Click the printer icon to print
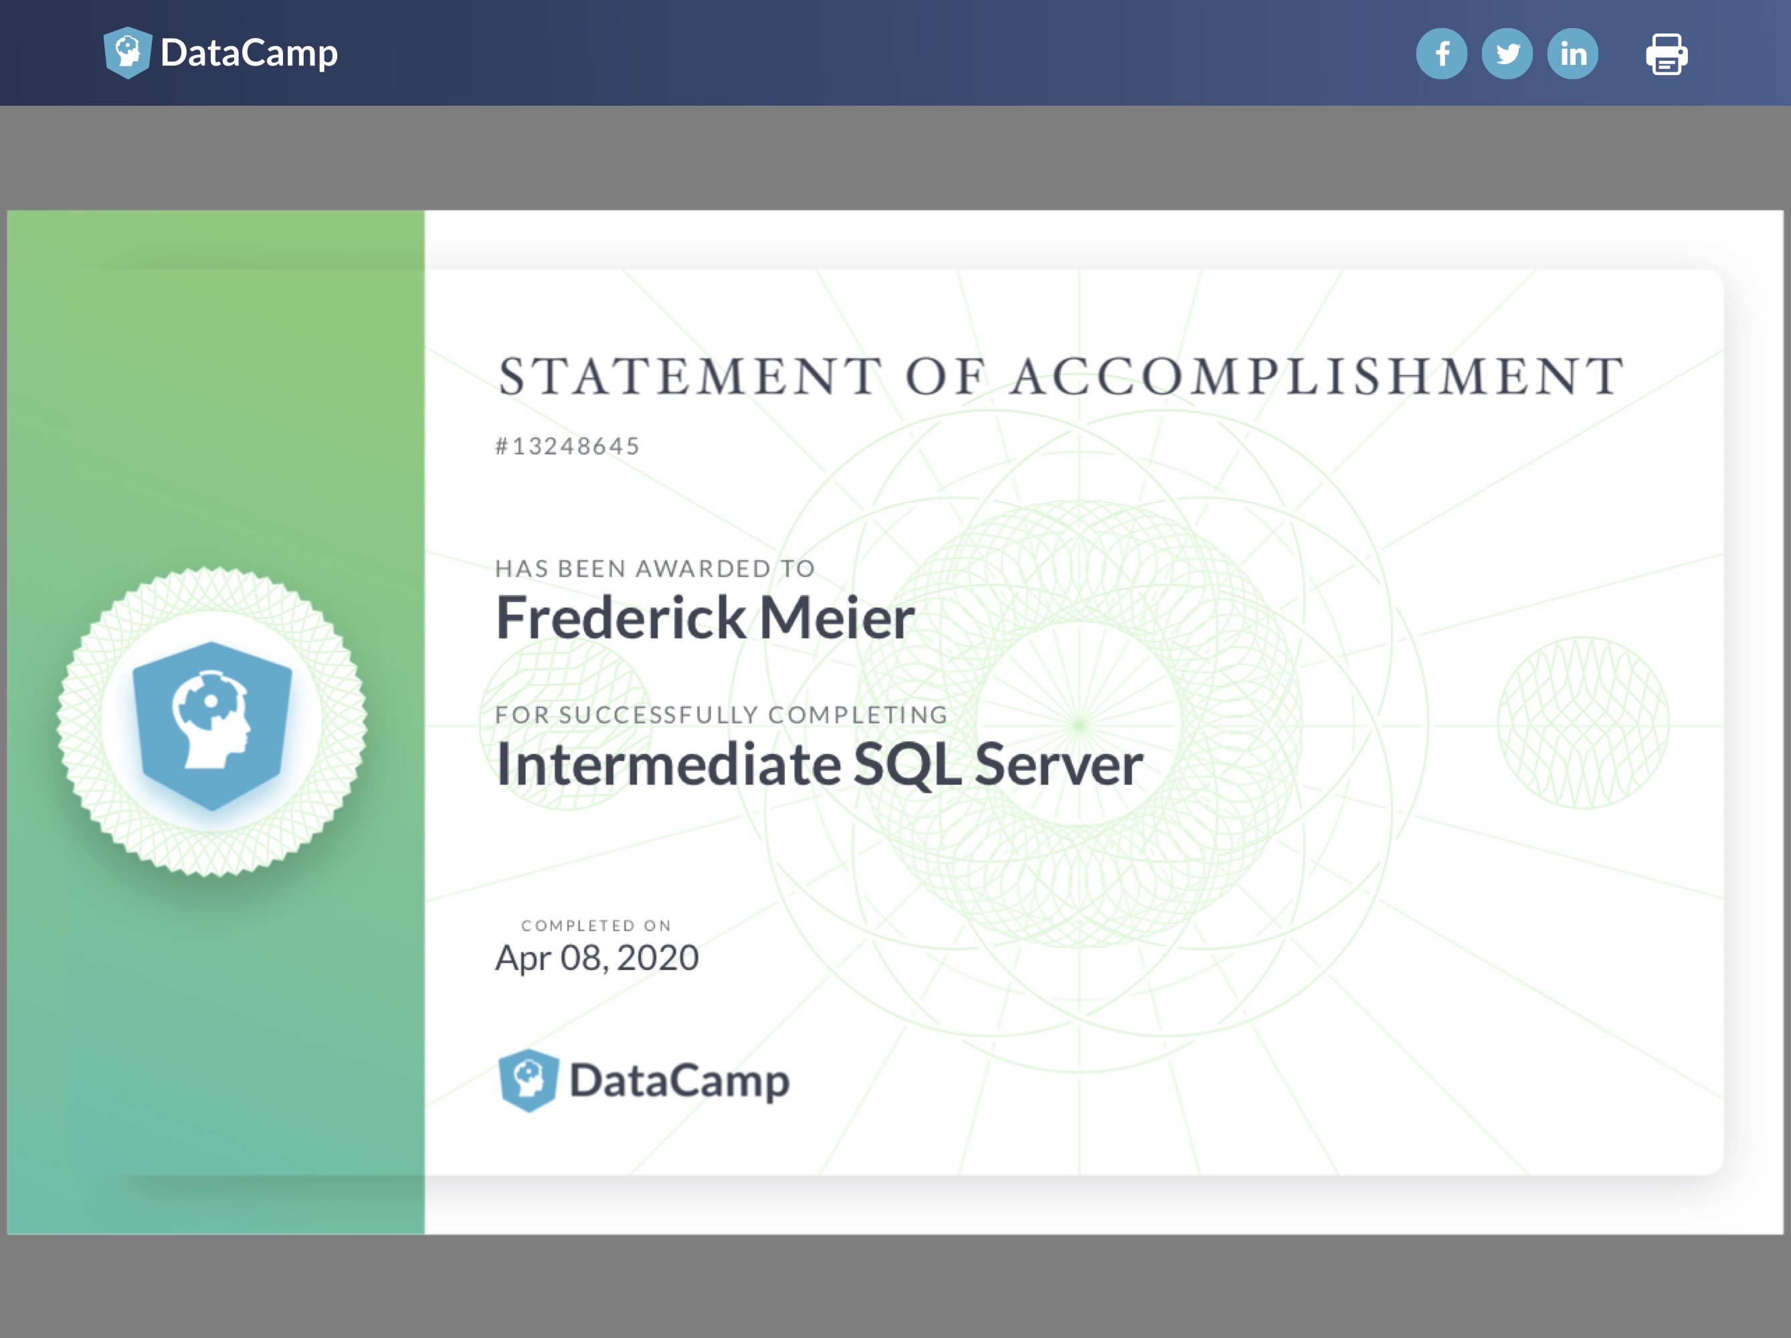Screen dimensions: 1791x1338 (x=1667, y=54)
